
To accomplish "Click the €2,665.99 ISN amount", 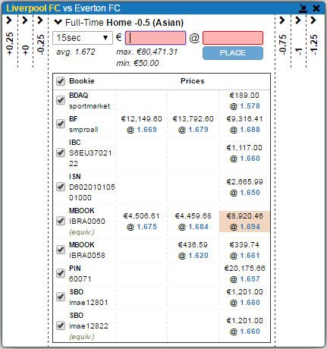I will point(244,182).
